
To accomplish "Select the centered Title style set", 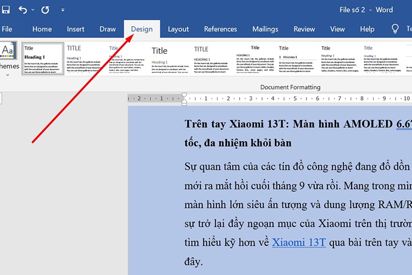I will point(255,59).
